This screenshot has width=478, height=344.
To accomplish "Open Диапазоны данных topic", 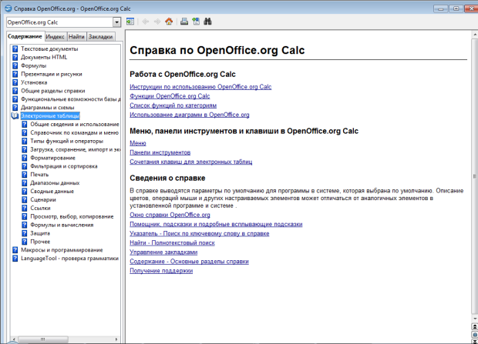I will point(55,183).
